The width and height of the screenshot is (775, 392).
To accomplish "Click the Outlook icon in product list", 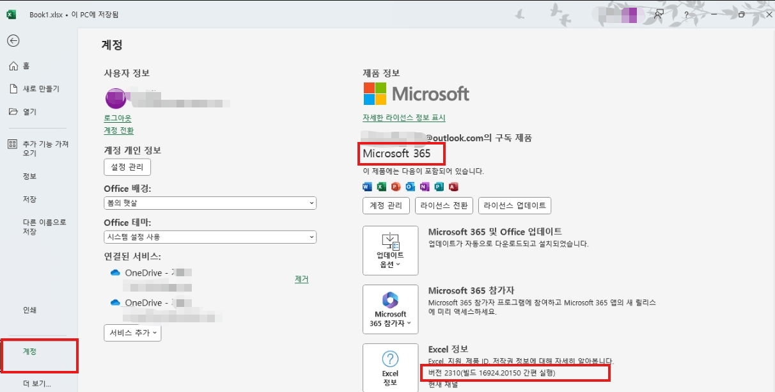I will [x=410, y=187].
